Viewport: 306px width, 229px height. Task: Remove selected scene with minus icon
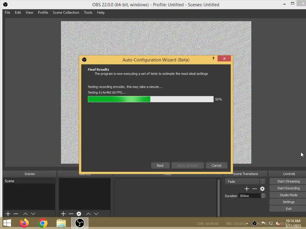pos(16,214)
